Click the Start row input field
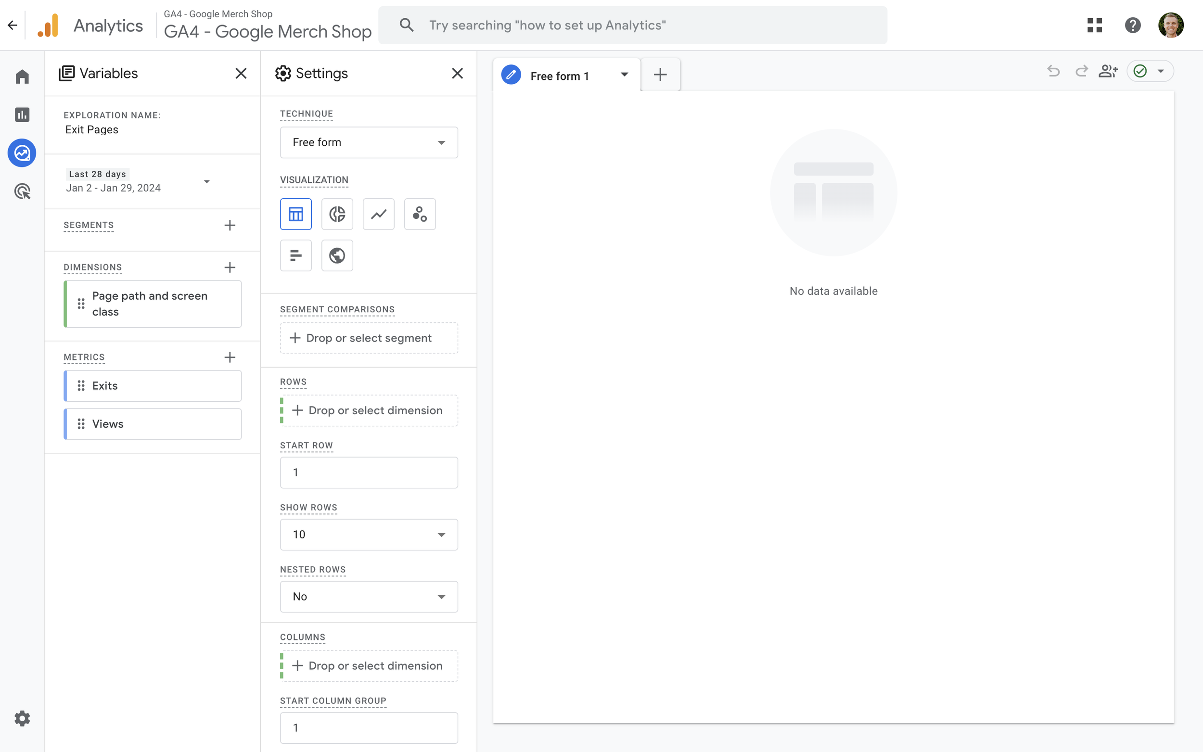Image resolution: width=1203 pixels, height=752 pixels. pyautogui.click(x=368, y=472)
